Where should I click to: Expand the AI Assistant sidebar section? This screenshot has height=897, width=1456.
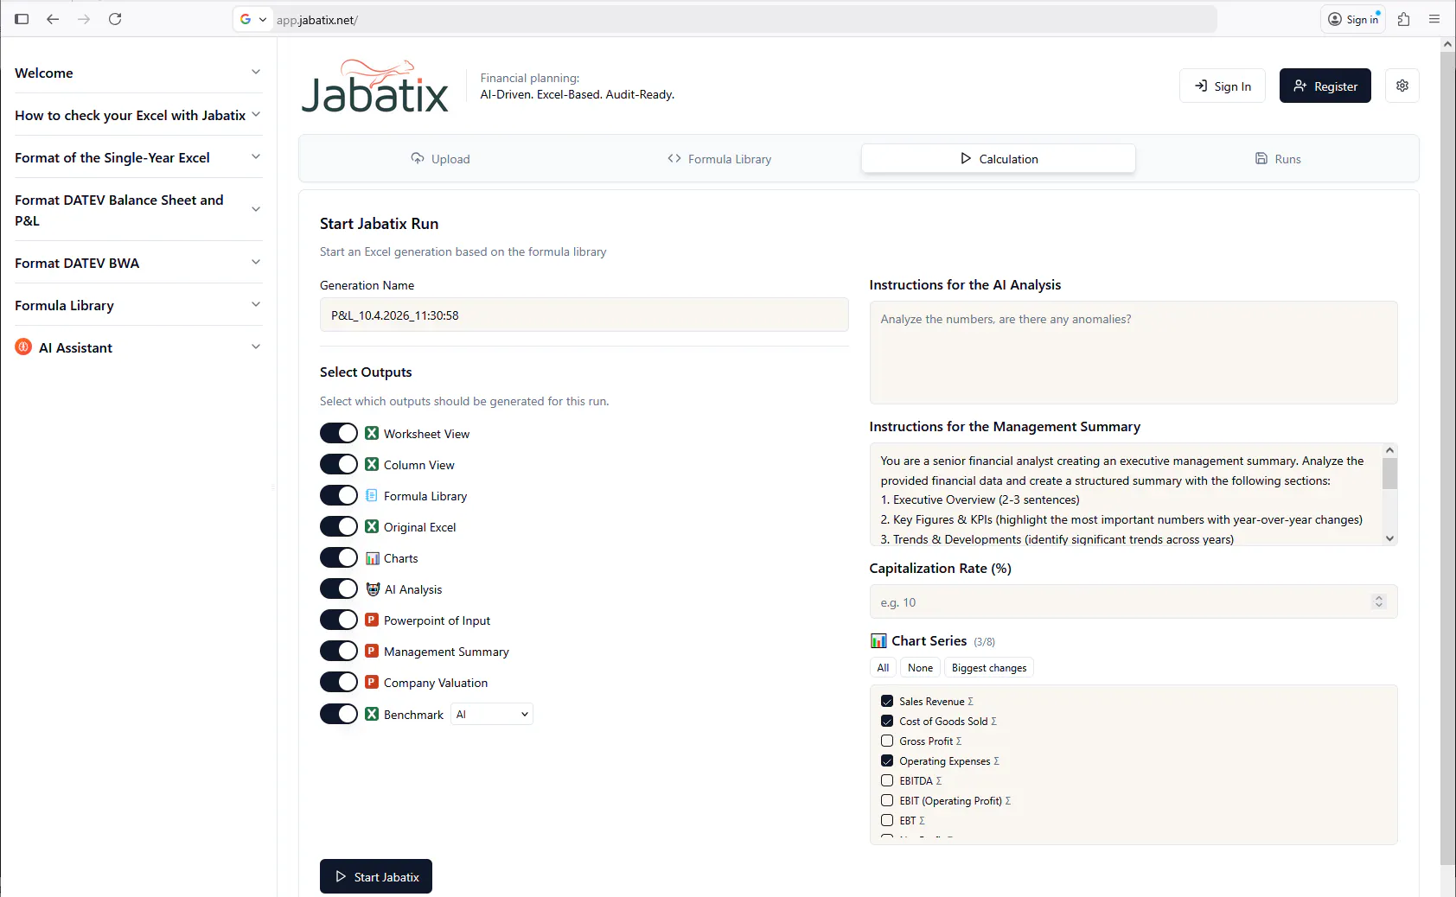tap(138, 347)
